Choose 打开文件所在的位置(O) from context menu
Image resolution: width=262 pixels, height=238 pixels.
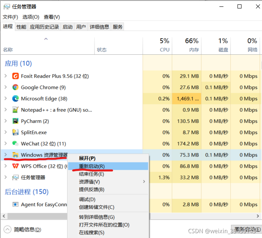108,225
